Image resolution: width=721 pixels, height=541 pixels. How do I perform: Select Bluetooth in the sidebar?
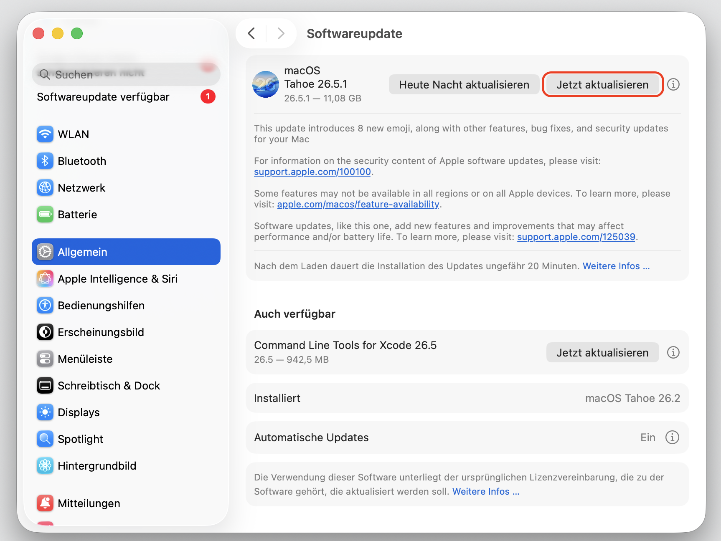pos(126,161)
